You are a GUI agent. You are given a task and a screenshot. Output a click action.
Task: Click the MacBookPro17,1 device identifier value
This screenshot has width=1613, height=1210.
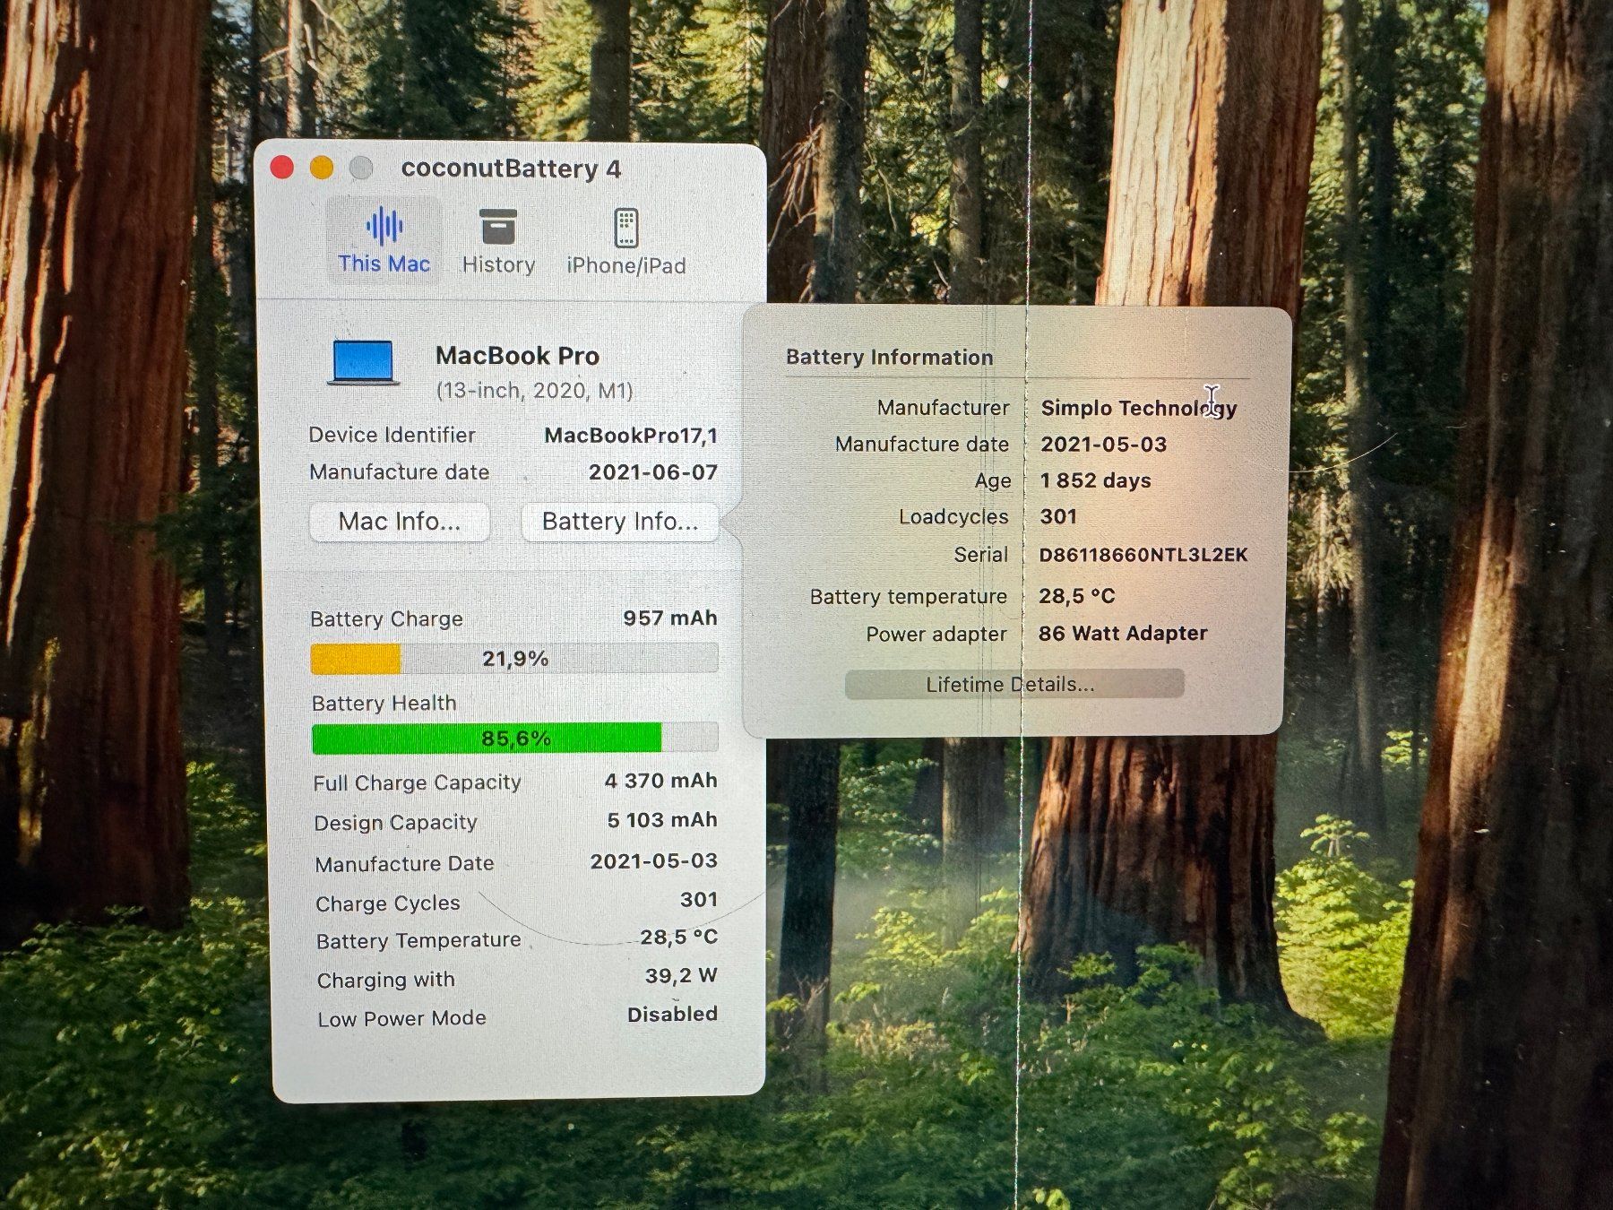pyautogui.click(x=631, y=436)
